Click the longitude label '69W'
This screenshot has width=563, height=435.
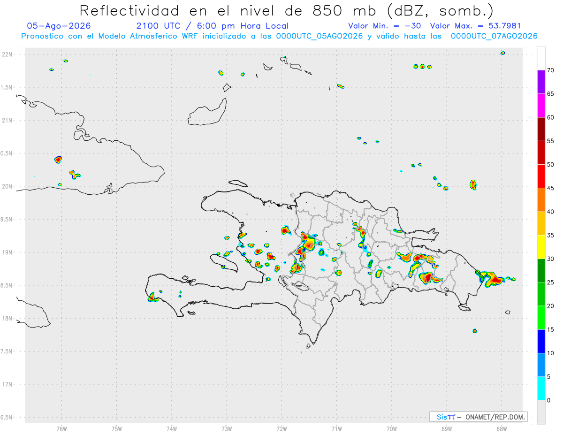447,428
